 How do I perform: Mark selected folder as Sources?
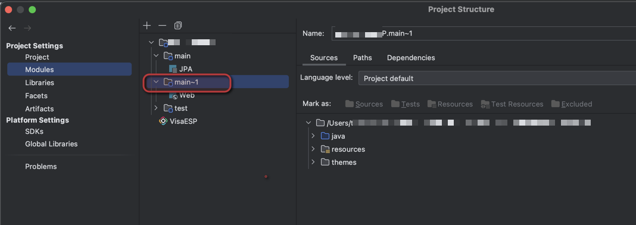364,104
